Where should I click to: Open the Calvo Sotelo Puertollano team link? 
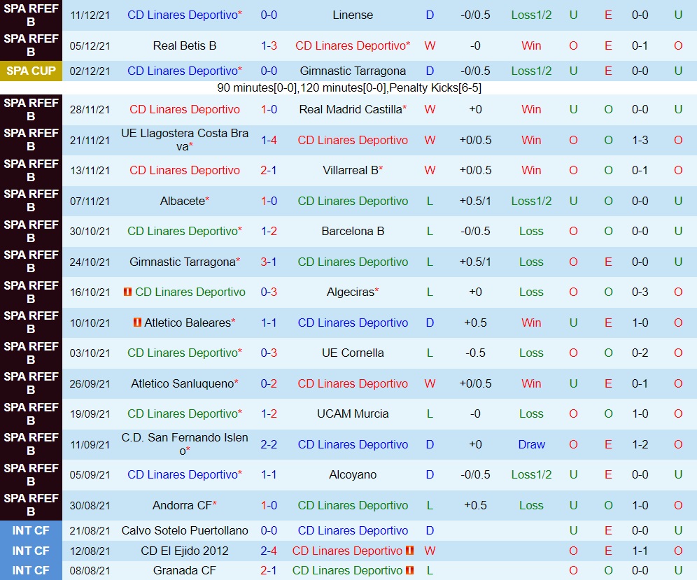(x=185, y=530)
